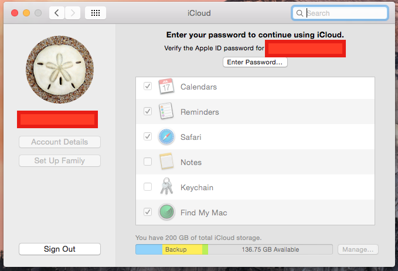Click the 'Find My Mac' label
Image resolution: width=398 pixels, height=271 pixels.
click(204, 212)
